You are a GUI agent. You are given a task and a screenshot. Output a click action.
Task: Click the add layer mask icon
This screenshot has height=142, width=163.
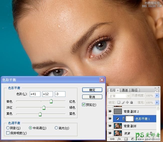tap(126, 139)
